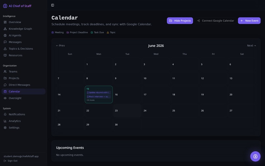Open the Notifications page
The width and height of the screenshot is (265, 166).
pos(23,114)
